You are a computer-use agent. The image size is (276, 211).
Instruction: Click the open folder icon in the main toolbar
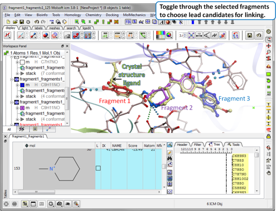[x=15, y=22]
